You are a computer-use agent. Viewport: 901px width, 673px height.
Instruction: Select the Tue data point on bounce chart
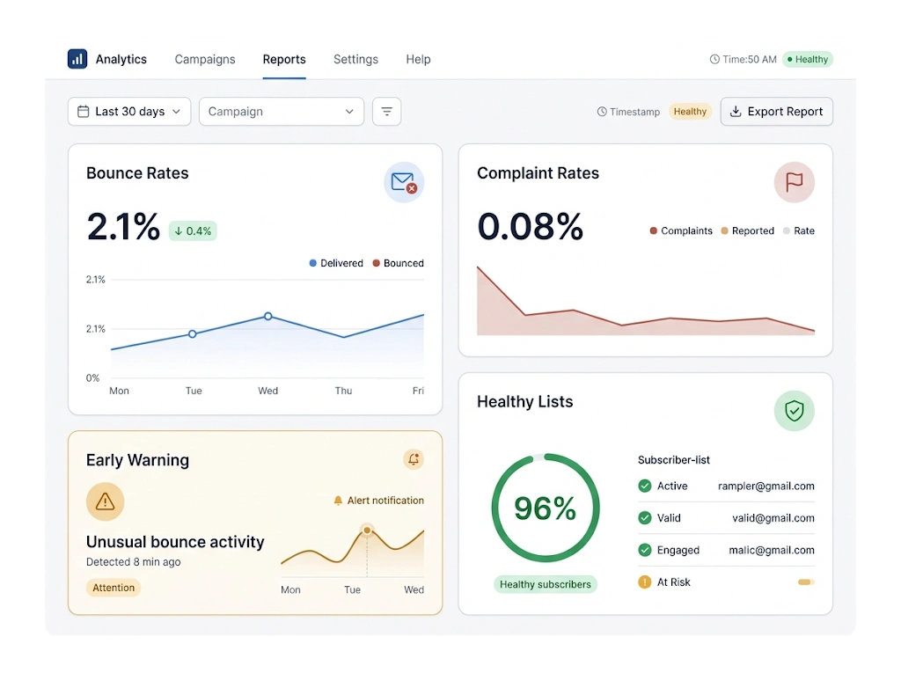click(x=193, y=334)
